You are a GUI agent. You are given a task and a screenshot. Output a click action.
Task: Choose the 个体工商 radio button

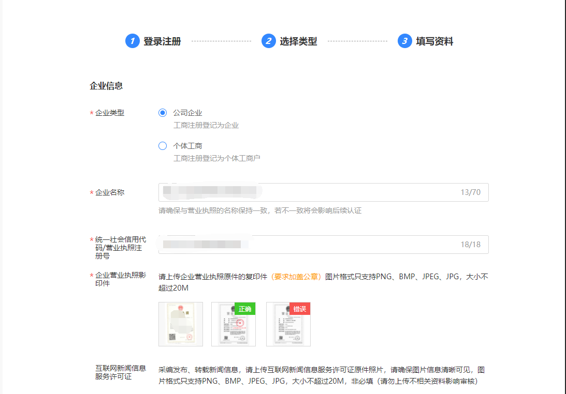(163, 146)
